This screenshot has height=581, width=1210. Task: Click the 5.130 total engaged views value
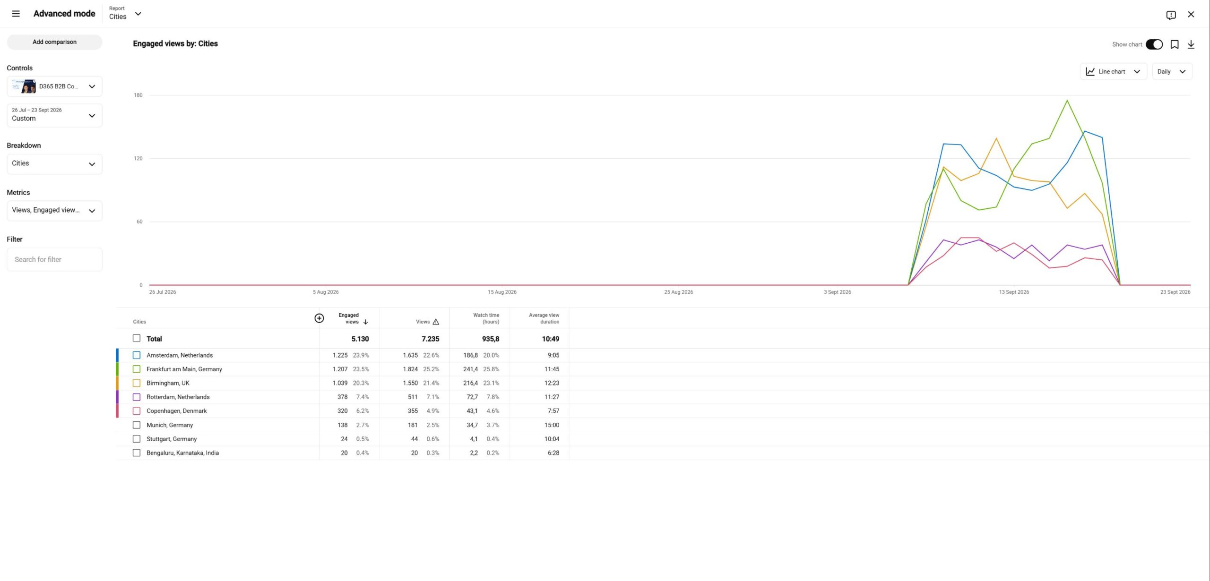tap(360, 339)
